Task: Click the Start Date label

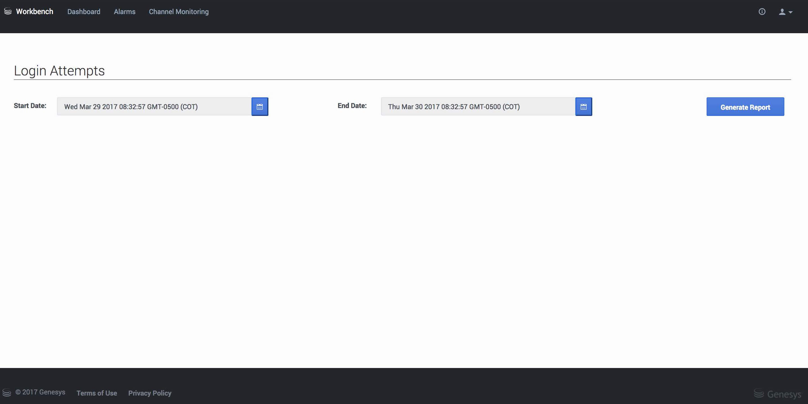Action: click(x=30, y=106)
